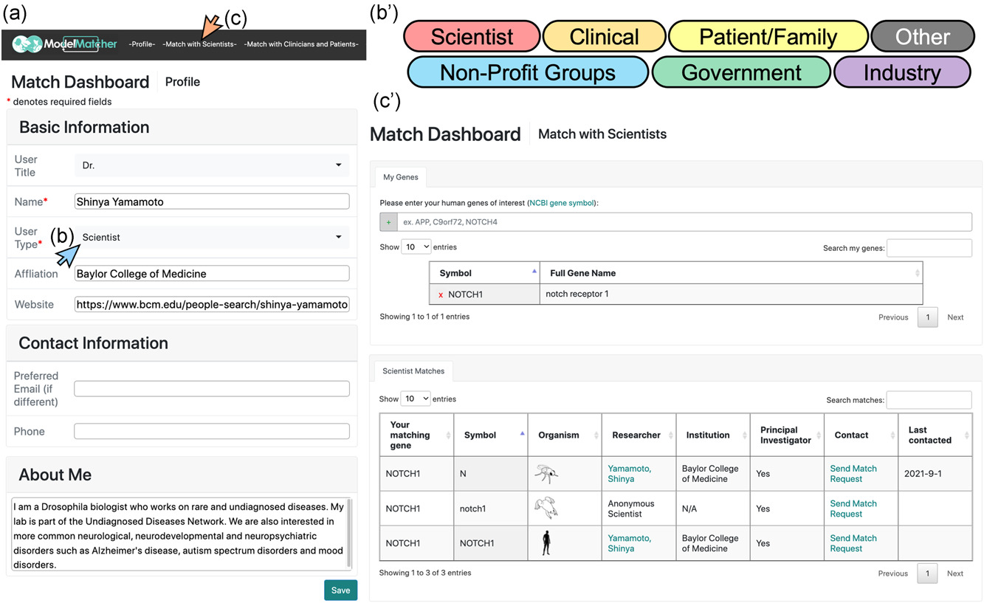Screen dimensions: 984x603
Task: Select the blue Non-Profit Groups type
Action: [528, 72]
